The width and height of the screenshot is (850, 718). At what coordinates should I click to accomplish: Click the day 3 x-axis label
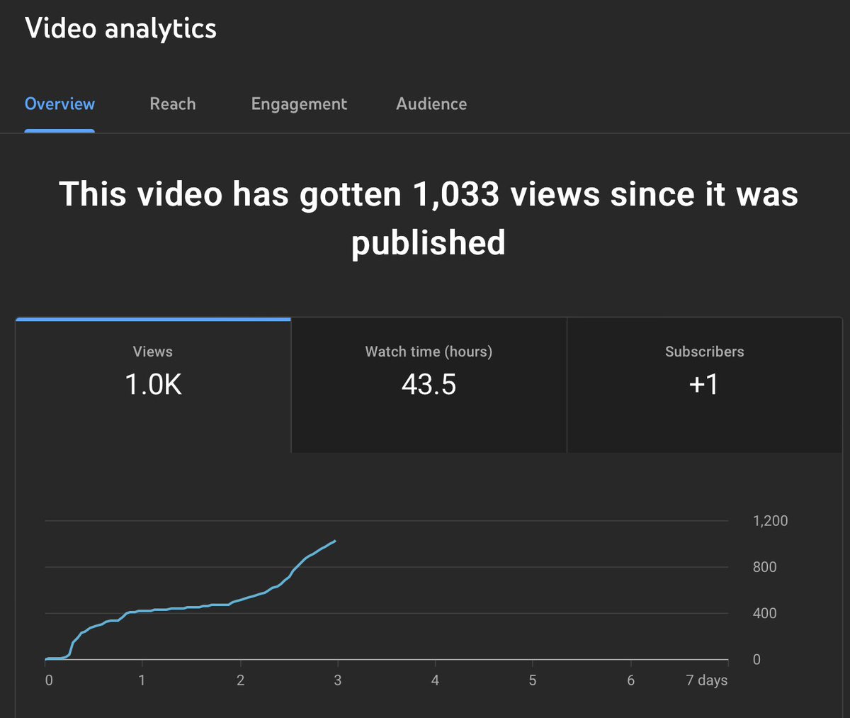pyautogui.click(x=337, y=680)
